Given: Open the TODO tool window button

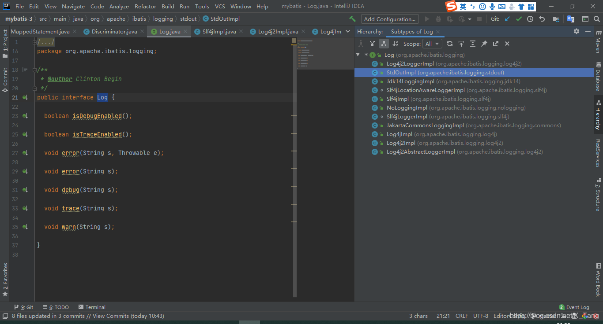Looking at the screenshot, I should [x=56, y=307].
